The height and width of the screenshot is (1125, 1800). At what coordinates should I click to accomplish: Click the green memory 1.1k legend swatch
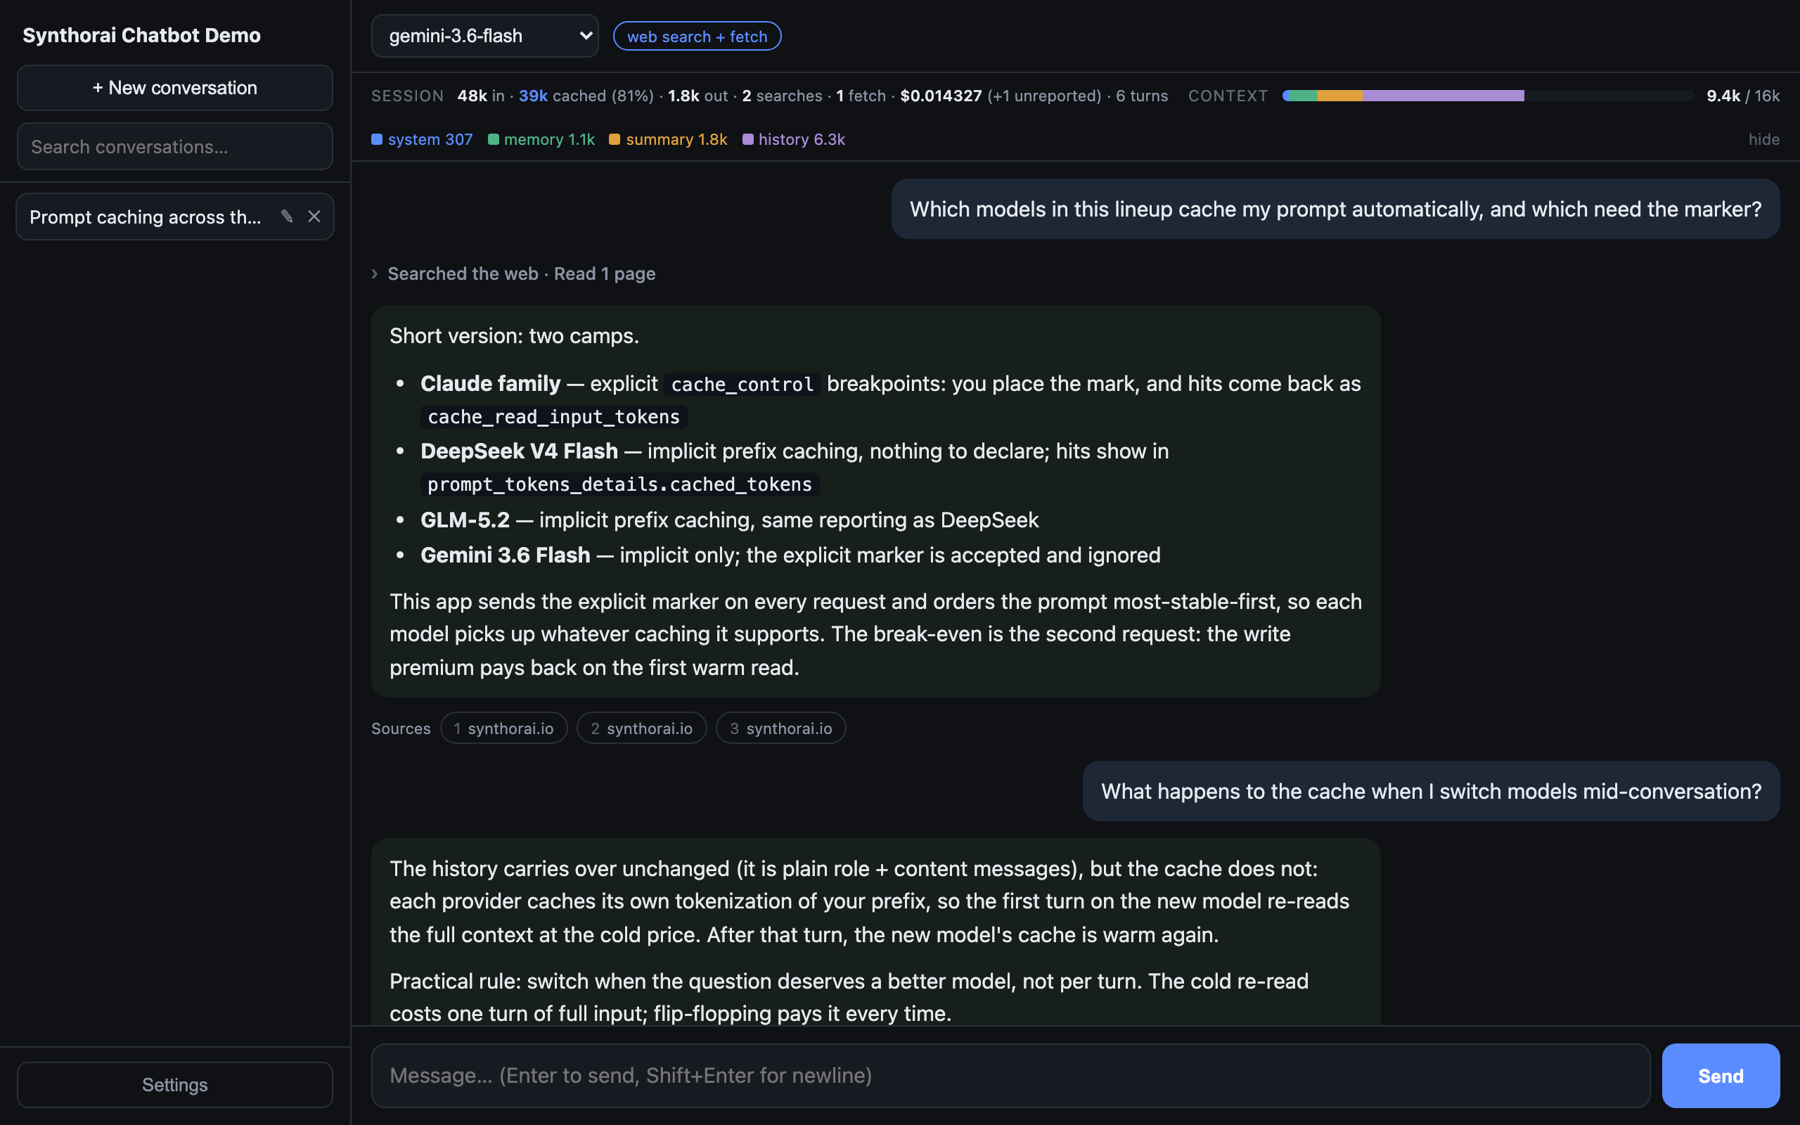(x=493, y=139)
